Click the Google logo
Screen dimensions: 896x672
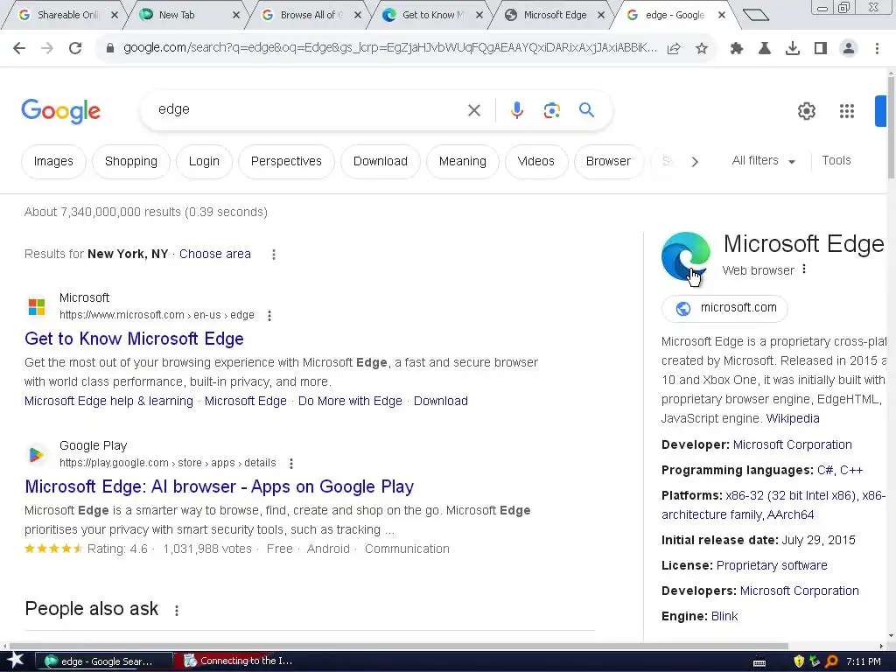point(60,111)
